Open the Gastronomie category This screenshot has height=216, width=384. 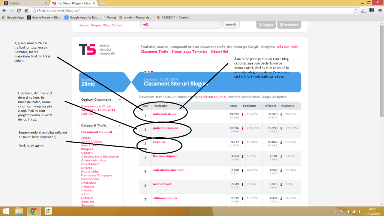tap(90, 179)
